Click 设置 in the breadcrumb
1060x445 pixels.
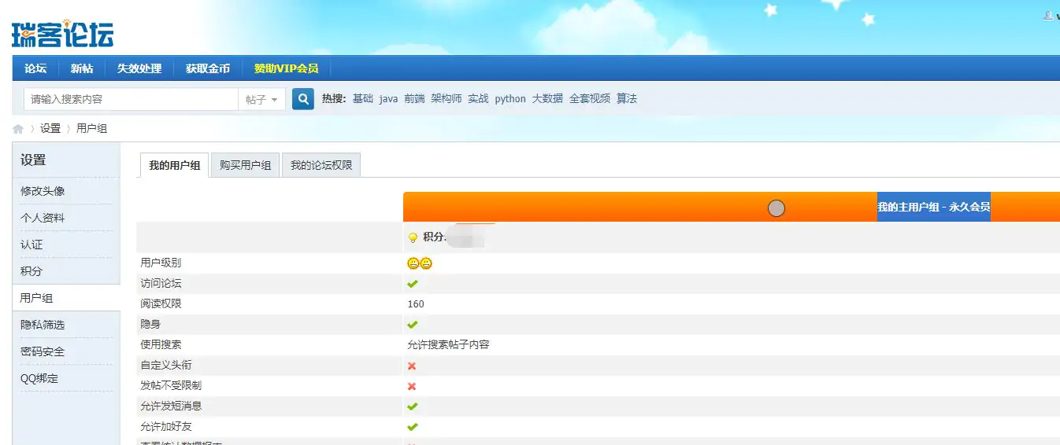point(50,128)
